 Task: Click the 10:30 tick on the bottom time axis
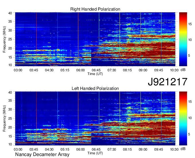click(x=174, y=149)
